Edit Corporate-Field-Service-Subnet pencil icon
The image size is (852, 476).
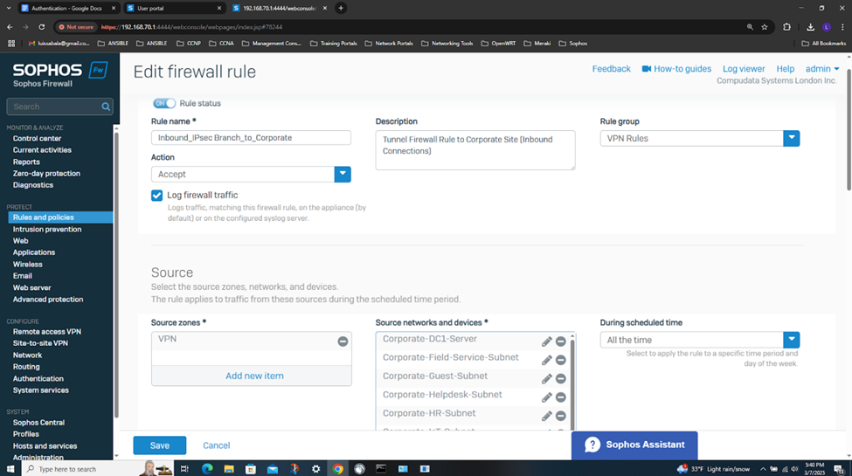click(x=547, y=360)
